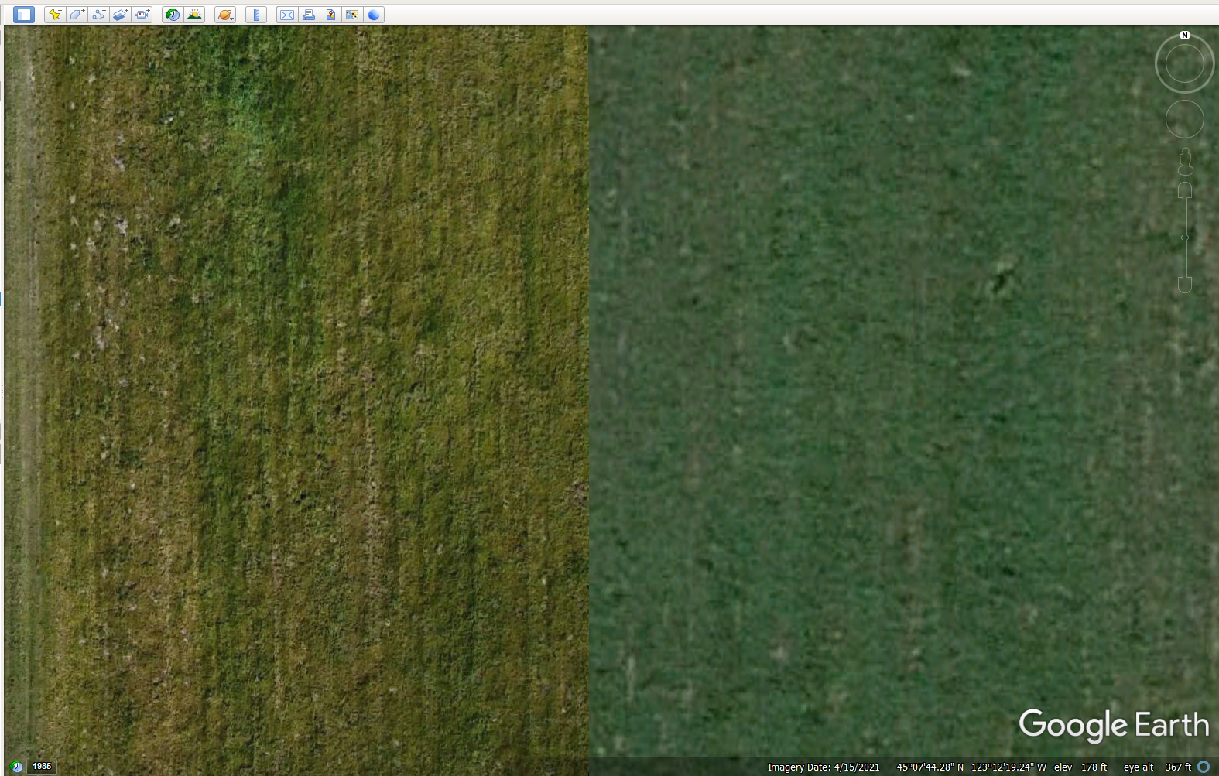Click the elevation 178 ft readout

1080,767
